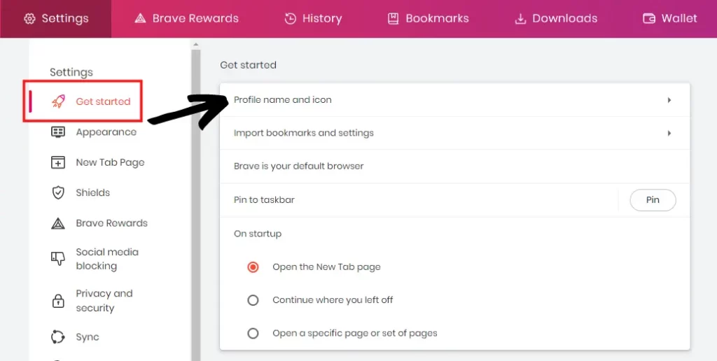Expand Profile name and icon arrow
The image size is (717, 361).
tap(669, 99)
